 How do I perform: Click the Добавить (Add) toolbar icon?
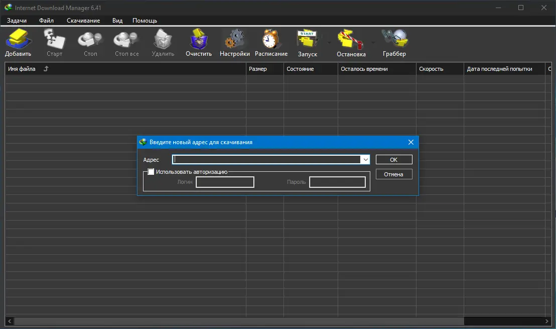click(x=18, y=41)
